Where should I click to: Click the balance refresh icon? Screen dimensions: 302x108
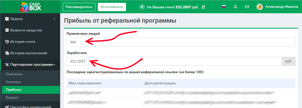203,7
